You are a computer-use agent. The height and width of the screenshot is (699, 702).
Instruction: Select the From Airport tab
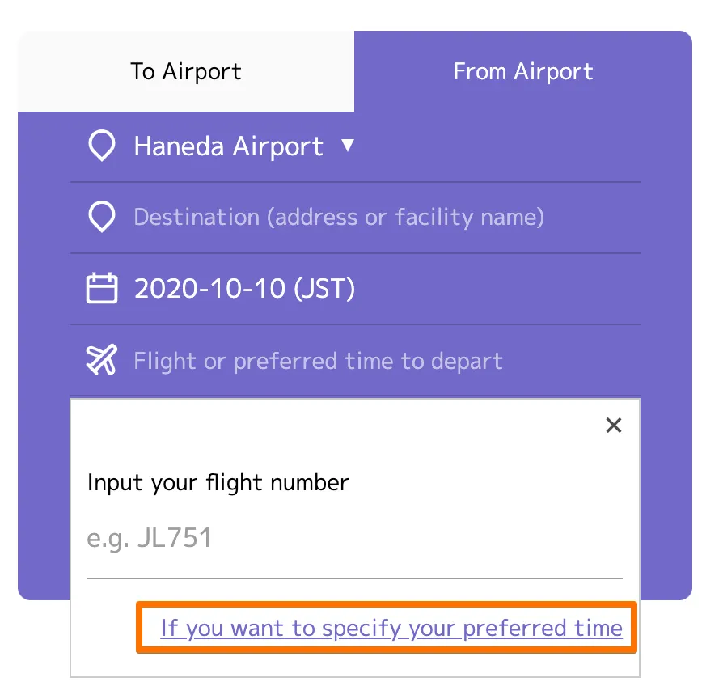[x=523, y=71]
